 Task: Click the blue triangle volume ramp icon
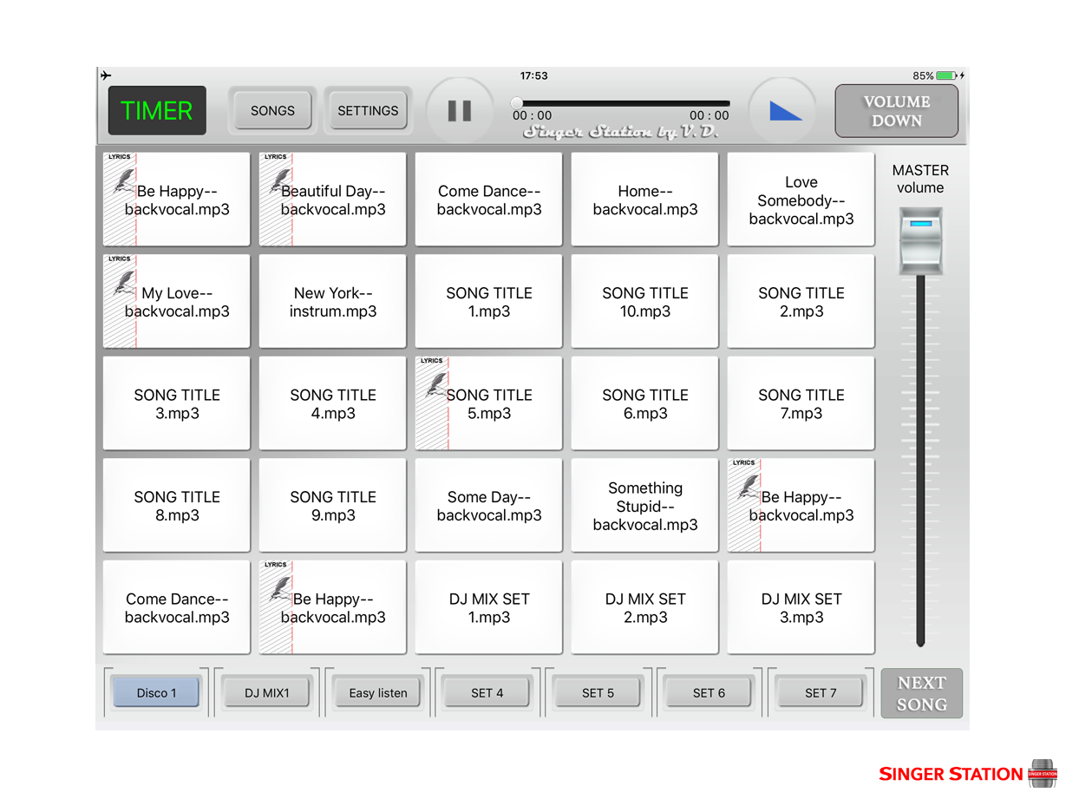click(784, 111)
